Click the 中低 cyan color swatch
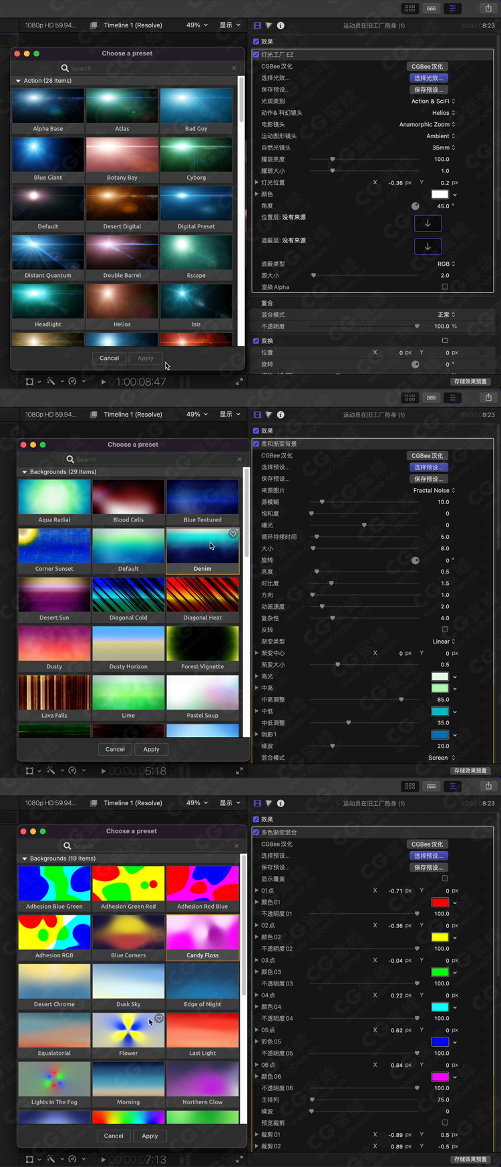The image size is (501, 1167). pos(440,712)
